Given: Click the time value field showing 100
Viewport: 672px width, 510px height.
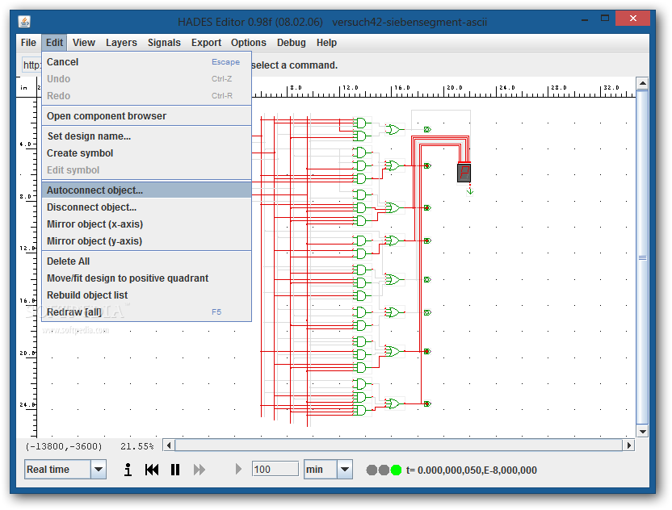Looking at the screenshot, I should pos(275,469).
